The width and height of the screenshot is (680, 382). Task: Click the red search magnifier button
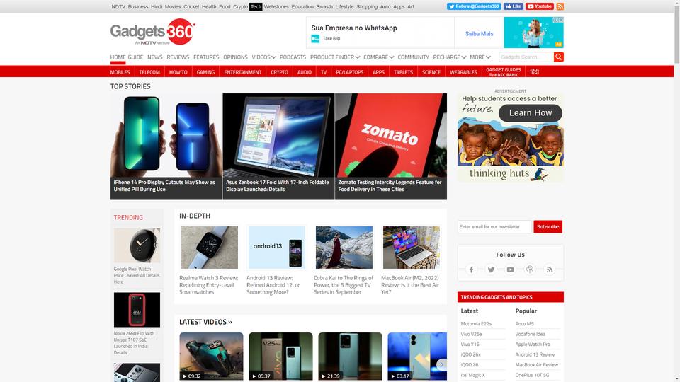pyautogui.click(x=559, y=57)
